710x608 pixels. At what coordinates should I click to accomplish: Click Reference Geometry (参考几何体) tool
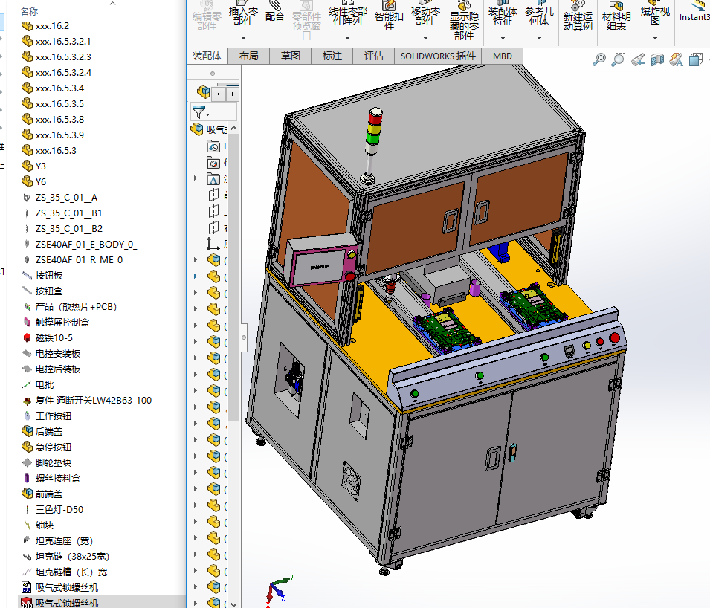(539, 13)
